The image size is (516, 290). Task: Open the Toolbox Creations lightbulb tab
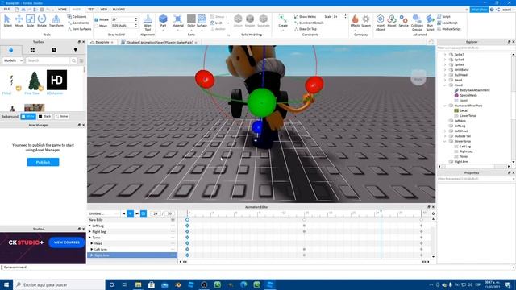[x=75, y=50]
